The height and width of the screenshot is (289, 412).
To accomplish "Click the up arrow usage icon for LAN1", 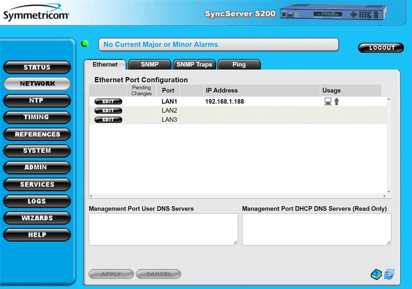I will (336, 101).
